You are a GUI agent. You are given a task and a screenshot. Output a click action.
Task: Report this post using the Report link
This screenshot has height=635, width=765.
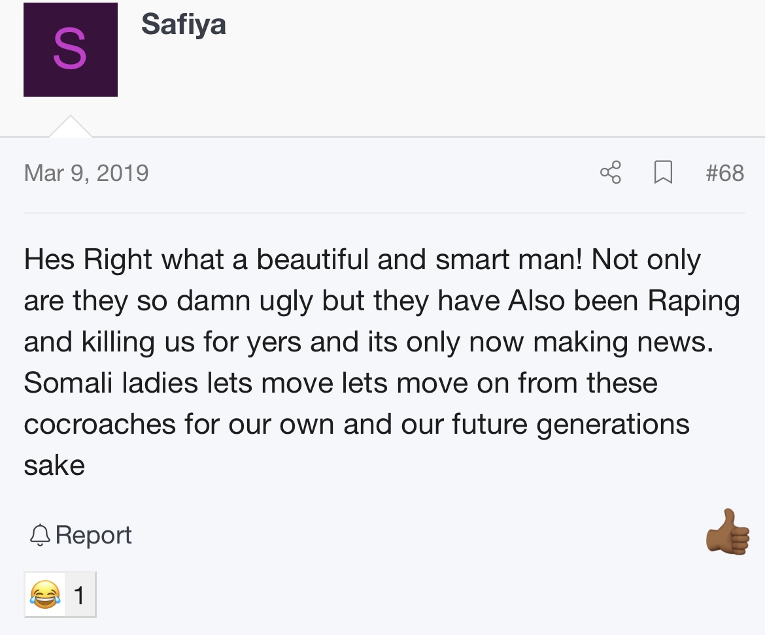[x=93, y=535]
